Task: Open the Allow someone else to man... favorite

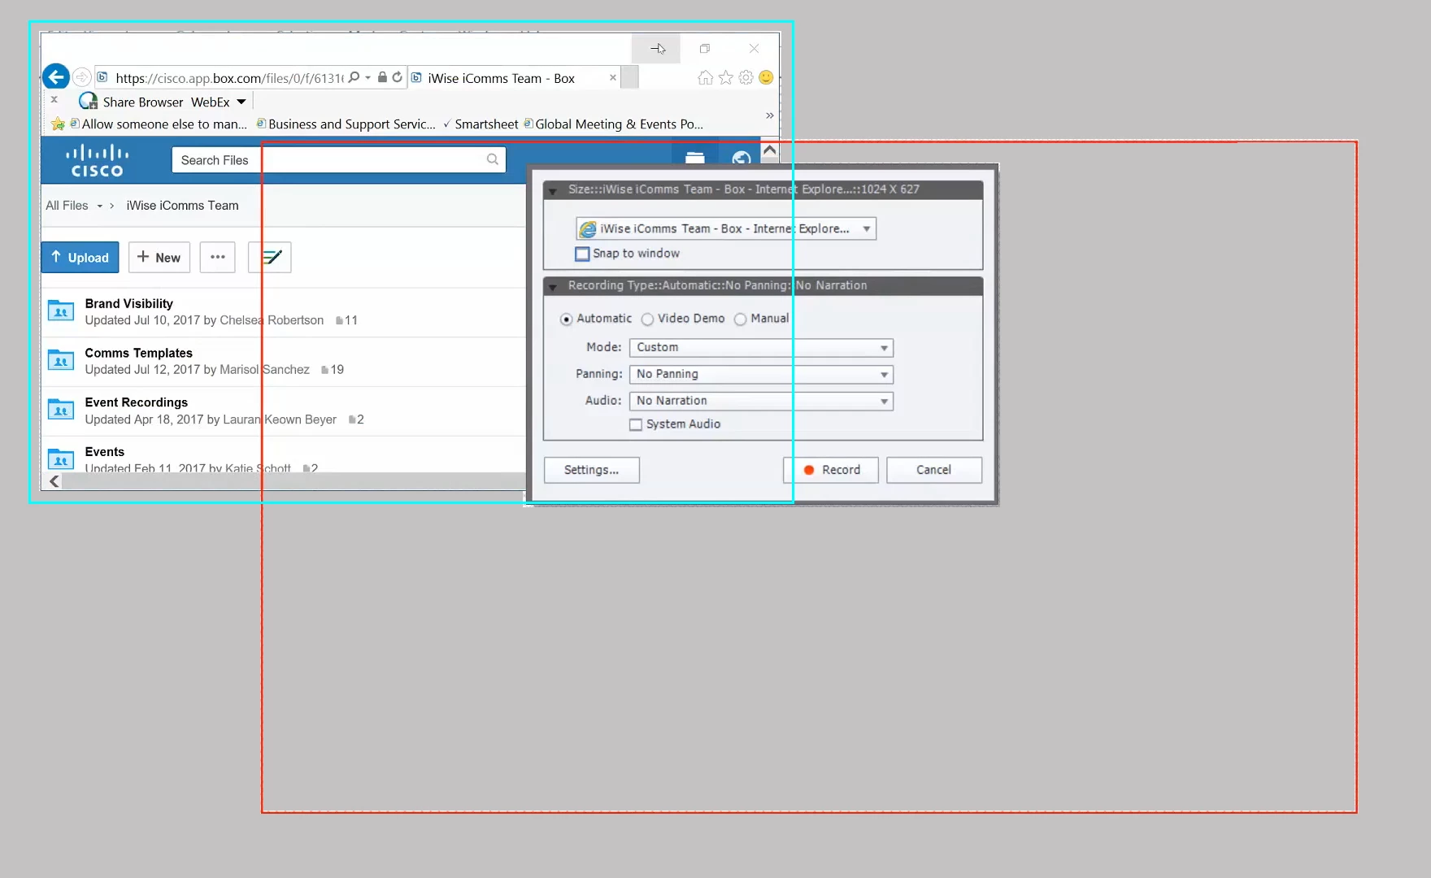Action: click(159, 124)
